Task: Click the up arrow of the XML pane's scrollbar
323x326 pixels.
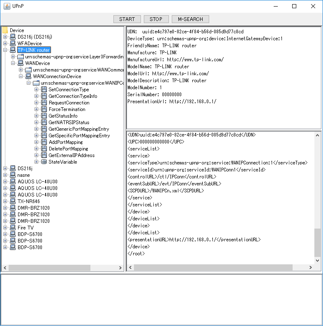Action: point(317,135)
